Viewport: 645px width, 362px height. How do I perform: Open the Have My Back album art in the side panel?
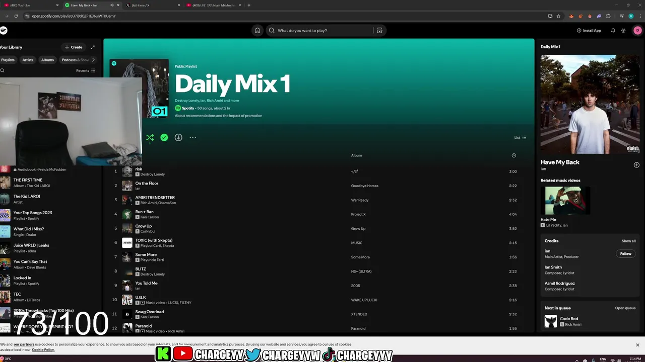590,105
